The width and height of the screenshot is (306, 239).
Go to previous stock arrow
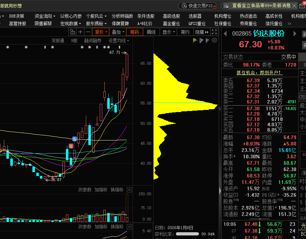tap(225, 34)
